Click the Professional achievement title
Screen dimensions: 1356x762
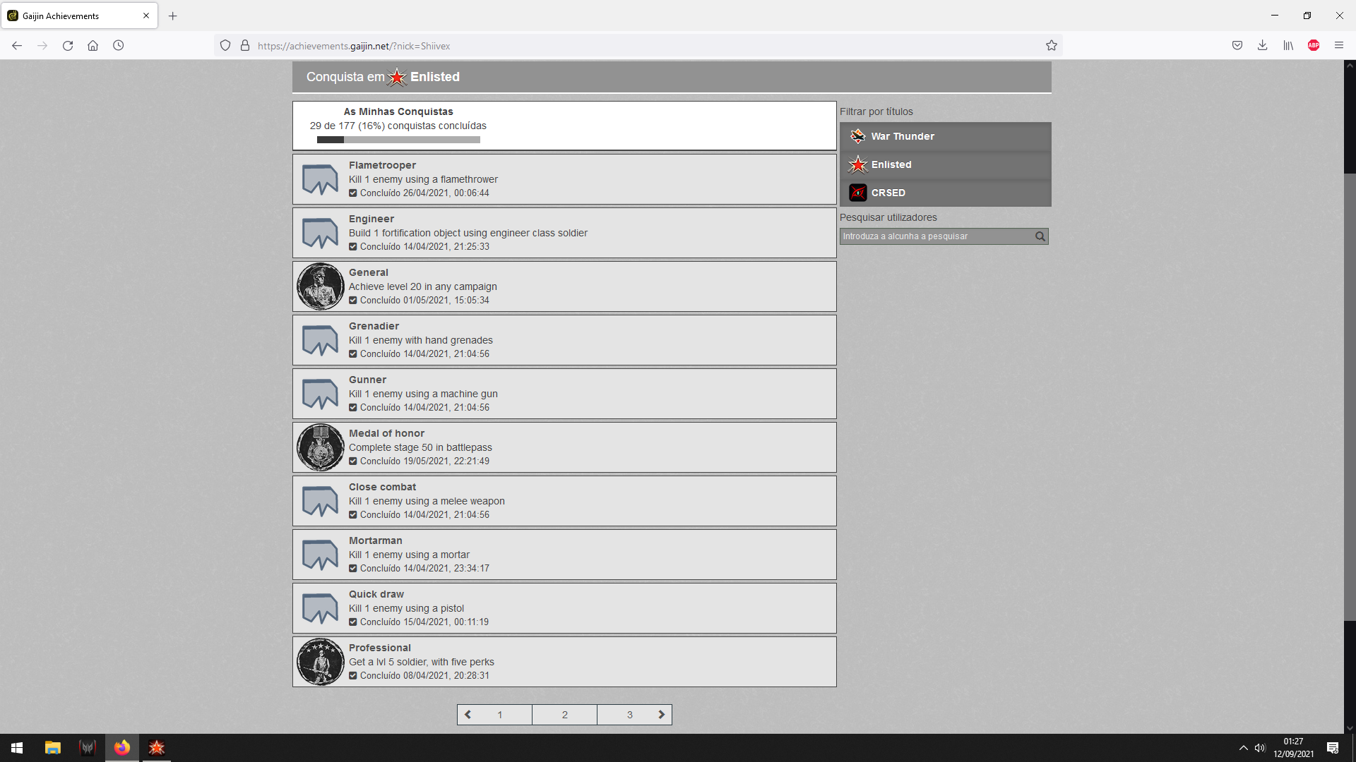click(x=379, y=648)
